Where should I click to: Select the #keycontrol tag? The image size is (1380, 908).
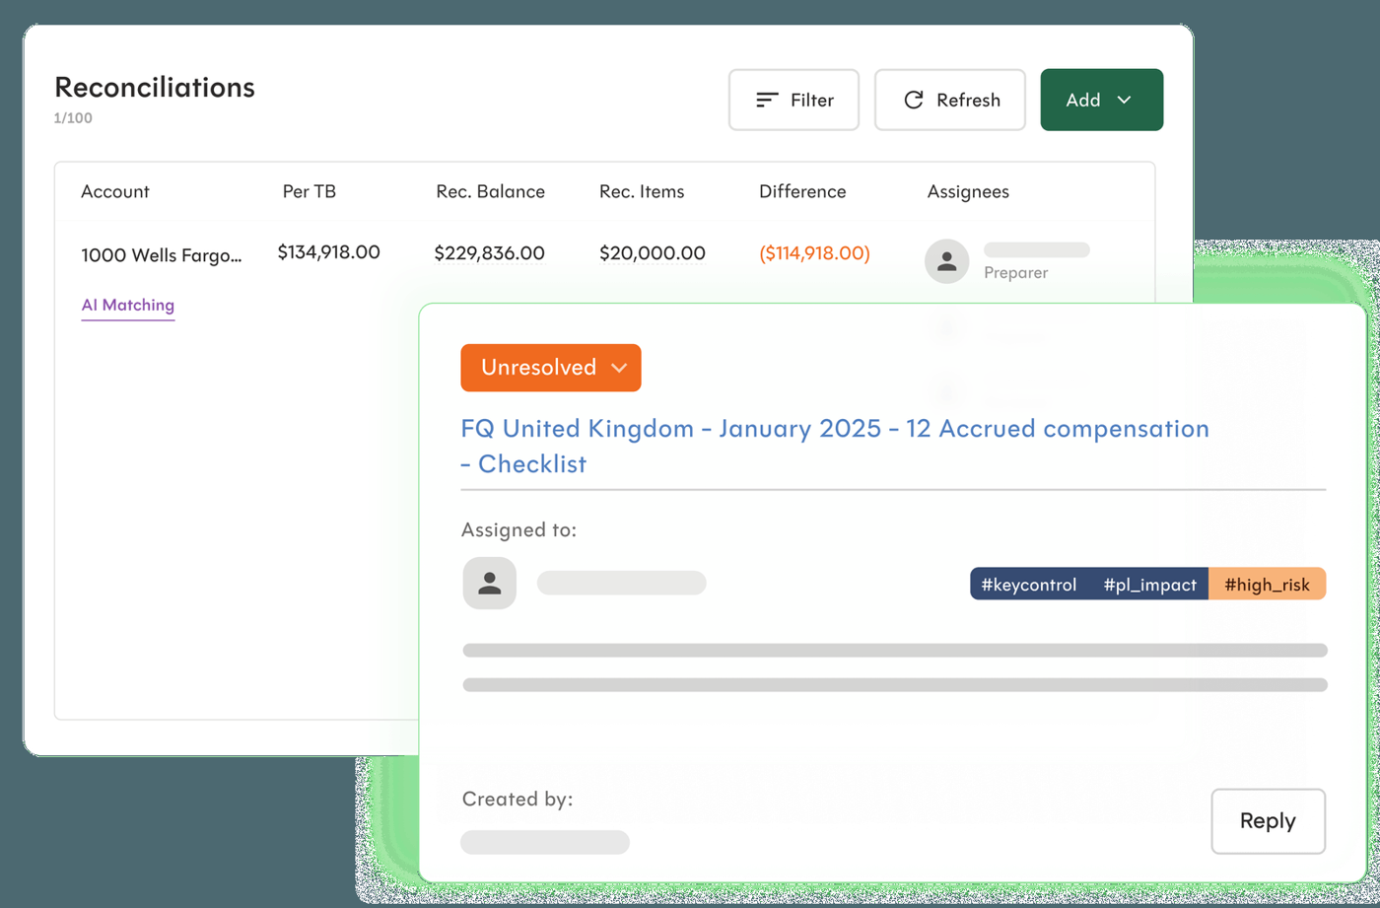click(1029, 585)
